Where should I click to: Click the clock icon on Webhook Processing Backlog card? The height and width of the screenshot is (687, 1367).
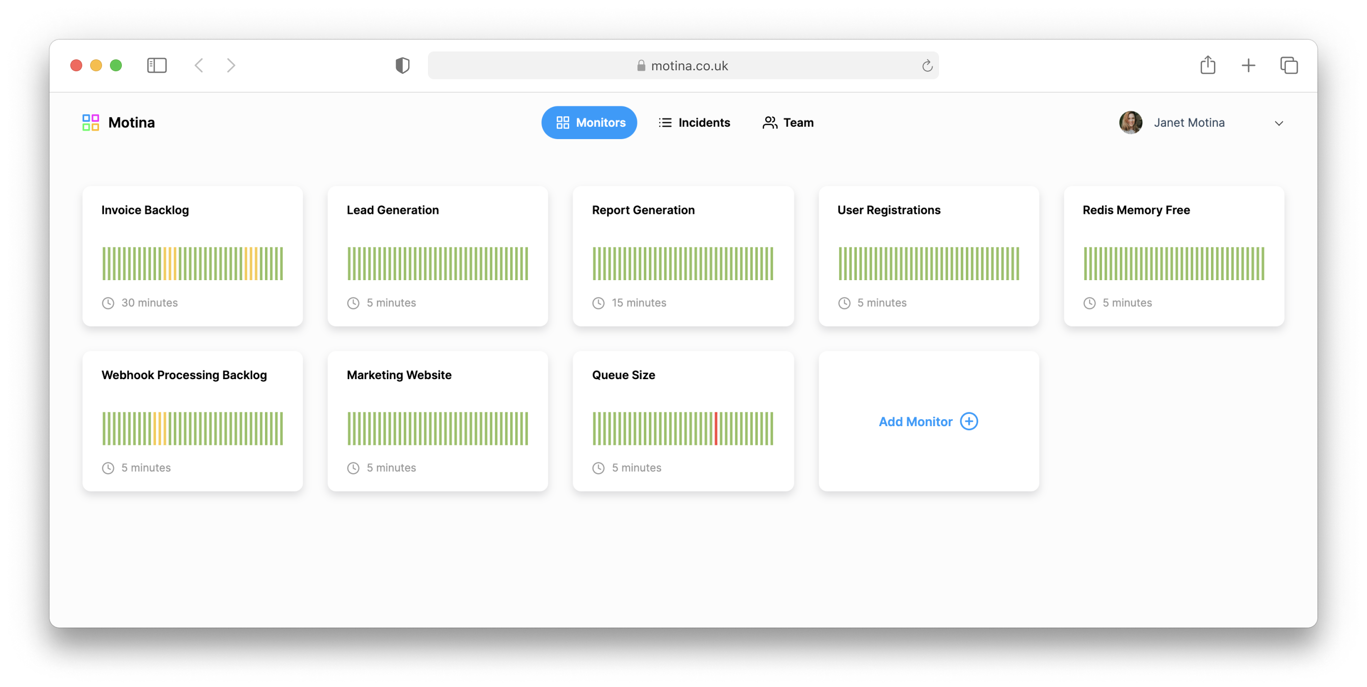click(108, 468)
